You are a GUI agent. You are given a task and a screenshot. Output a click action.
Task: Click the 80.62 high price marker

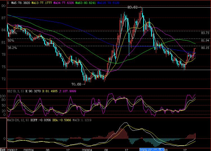132,7
